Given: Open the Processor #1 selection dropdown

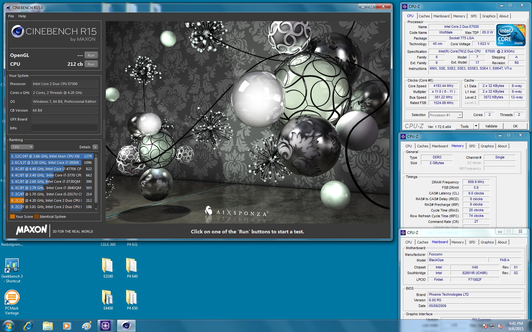Looking at the screenshot, I should [446, 115].
